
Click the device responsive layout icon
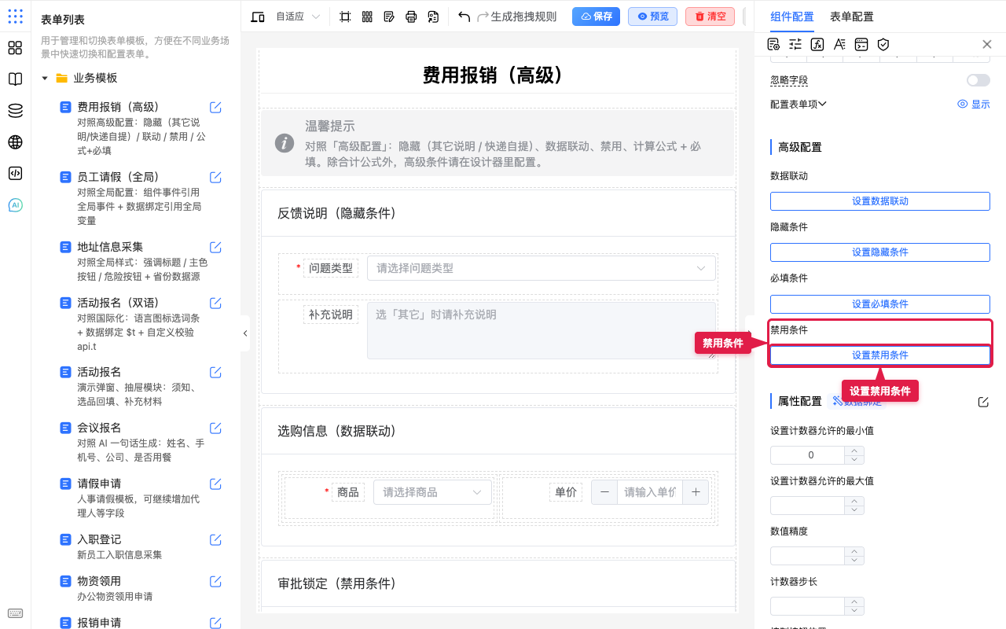258,17
